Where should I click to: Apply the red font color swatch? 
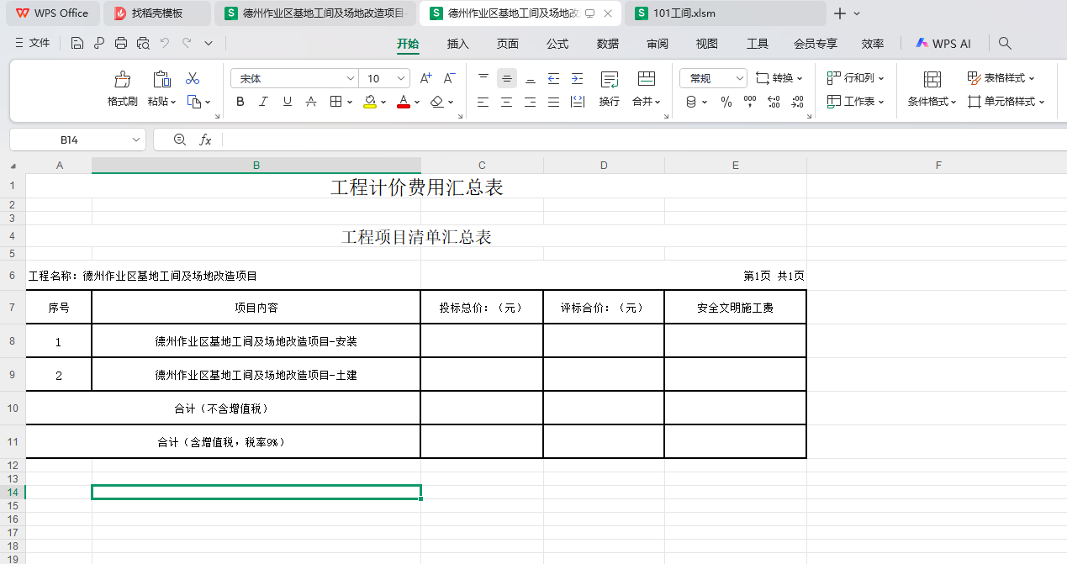tap(403, 102)
